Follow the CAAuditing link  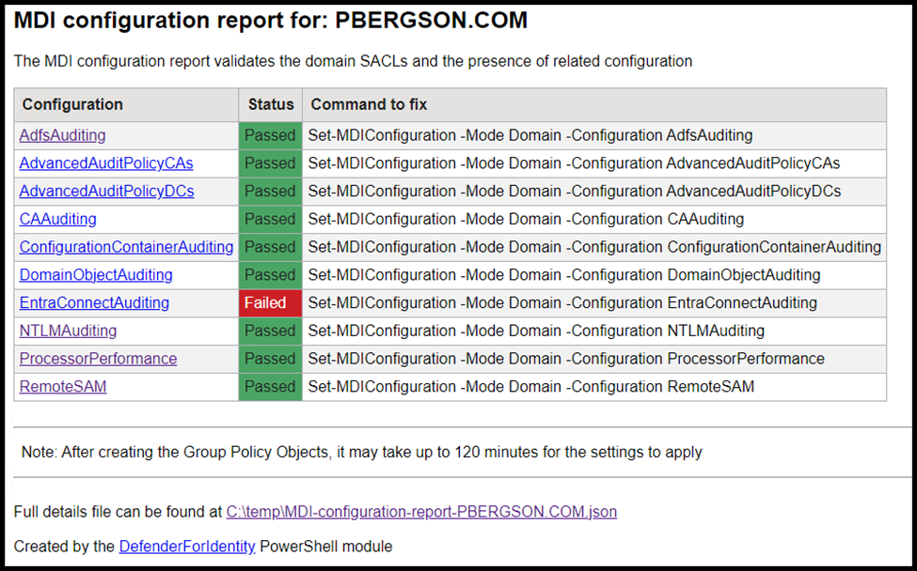point(57,219)
